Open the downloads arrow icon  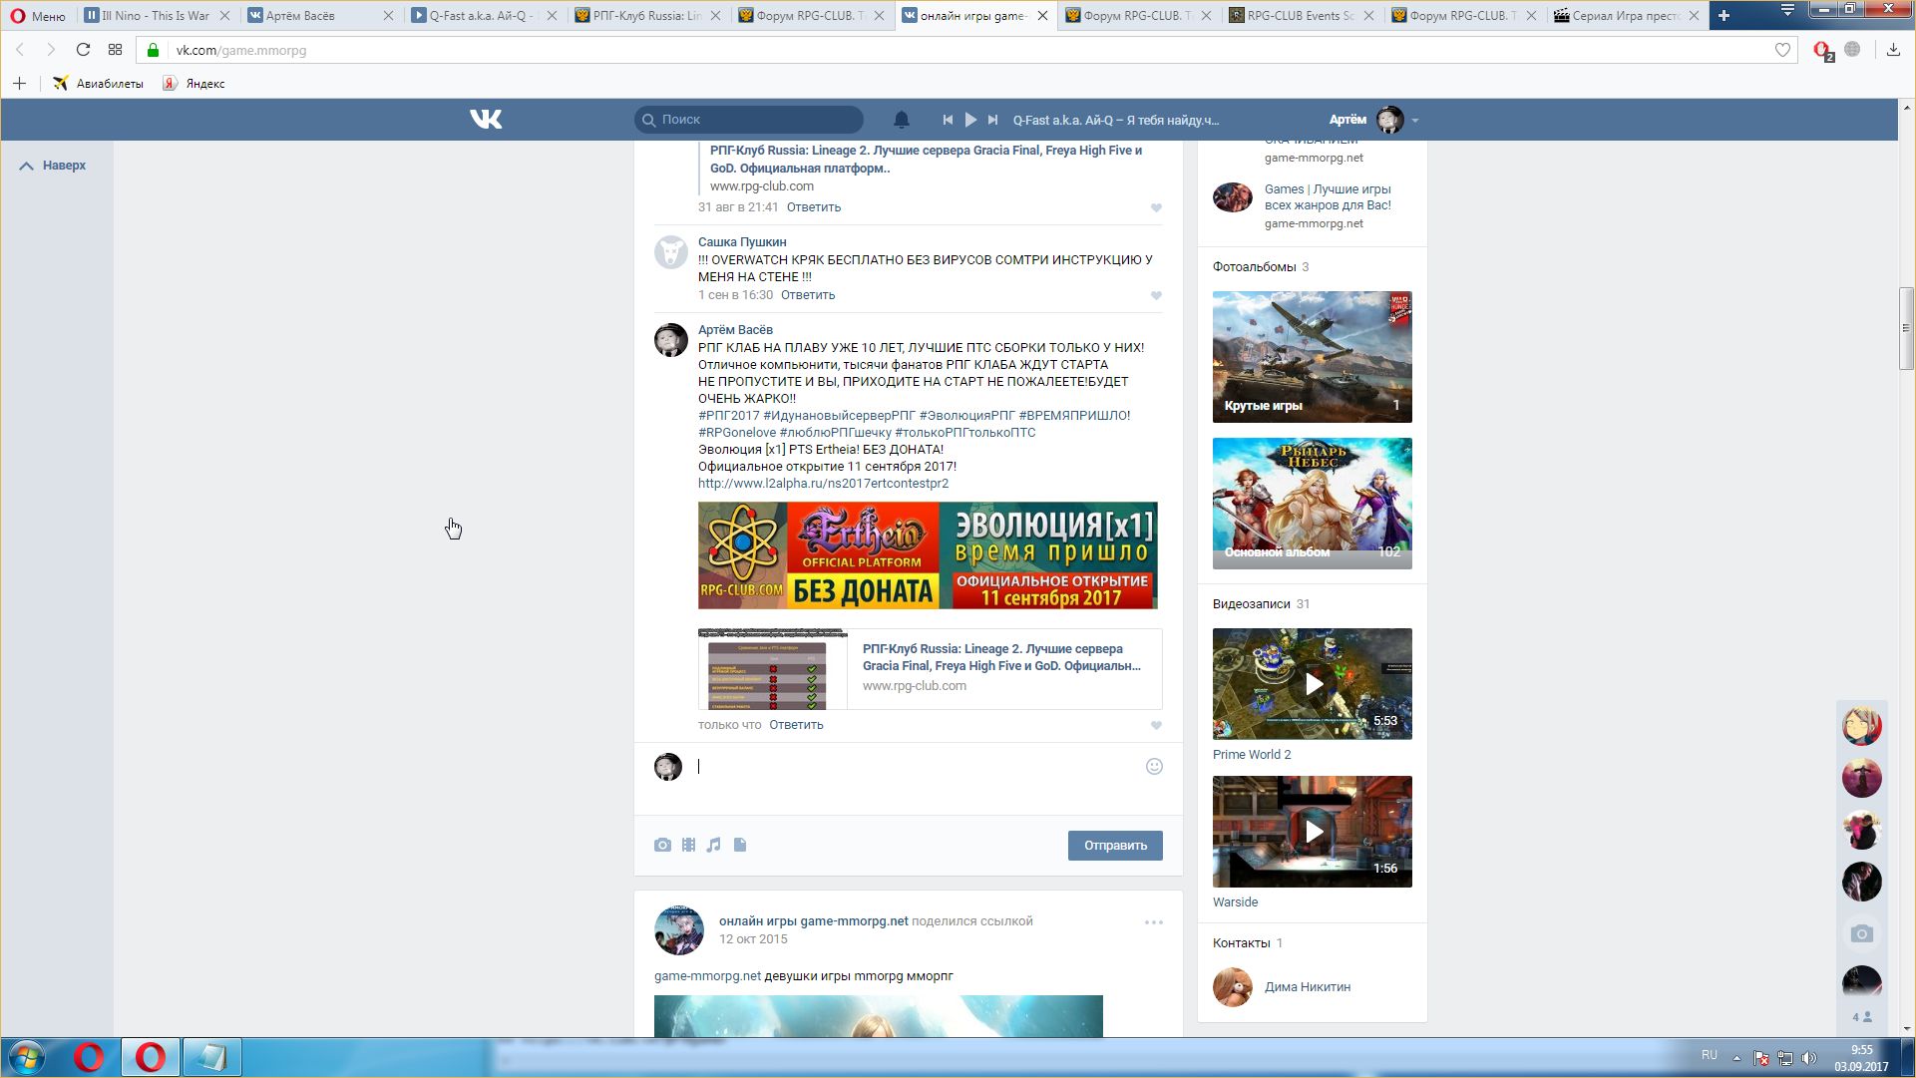tap(1893, 50)
